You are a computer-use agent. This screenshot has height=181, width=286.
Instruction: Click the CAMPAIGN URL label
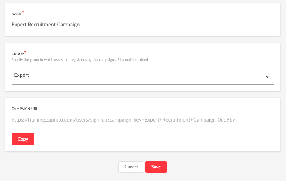click(x=24, y=108)
